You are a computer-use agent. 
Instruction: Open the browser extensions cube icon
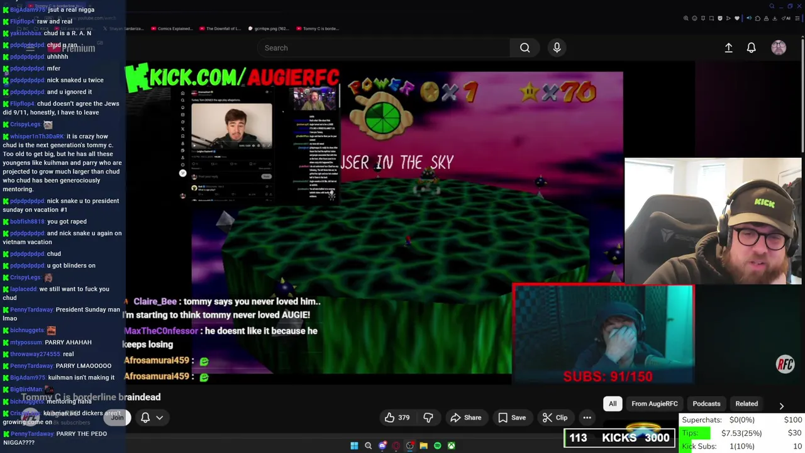(758, 18)
